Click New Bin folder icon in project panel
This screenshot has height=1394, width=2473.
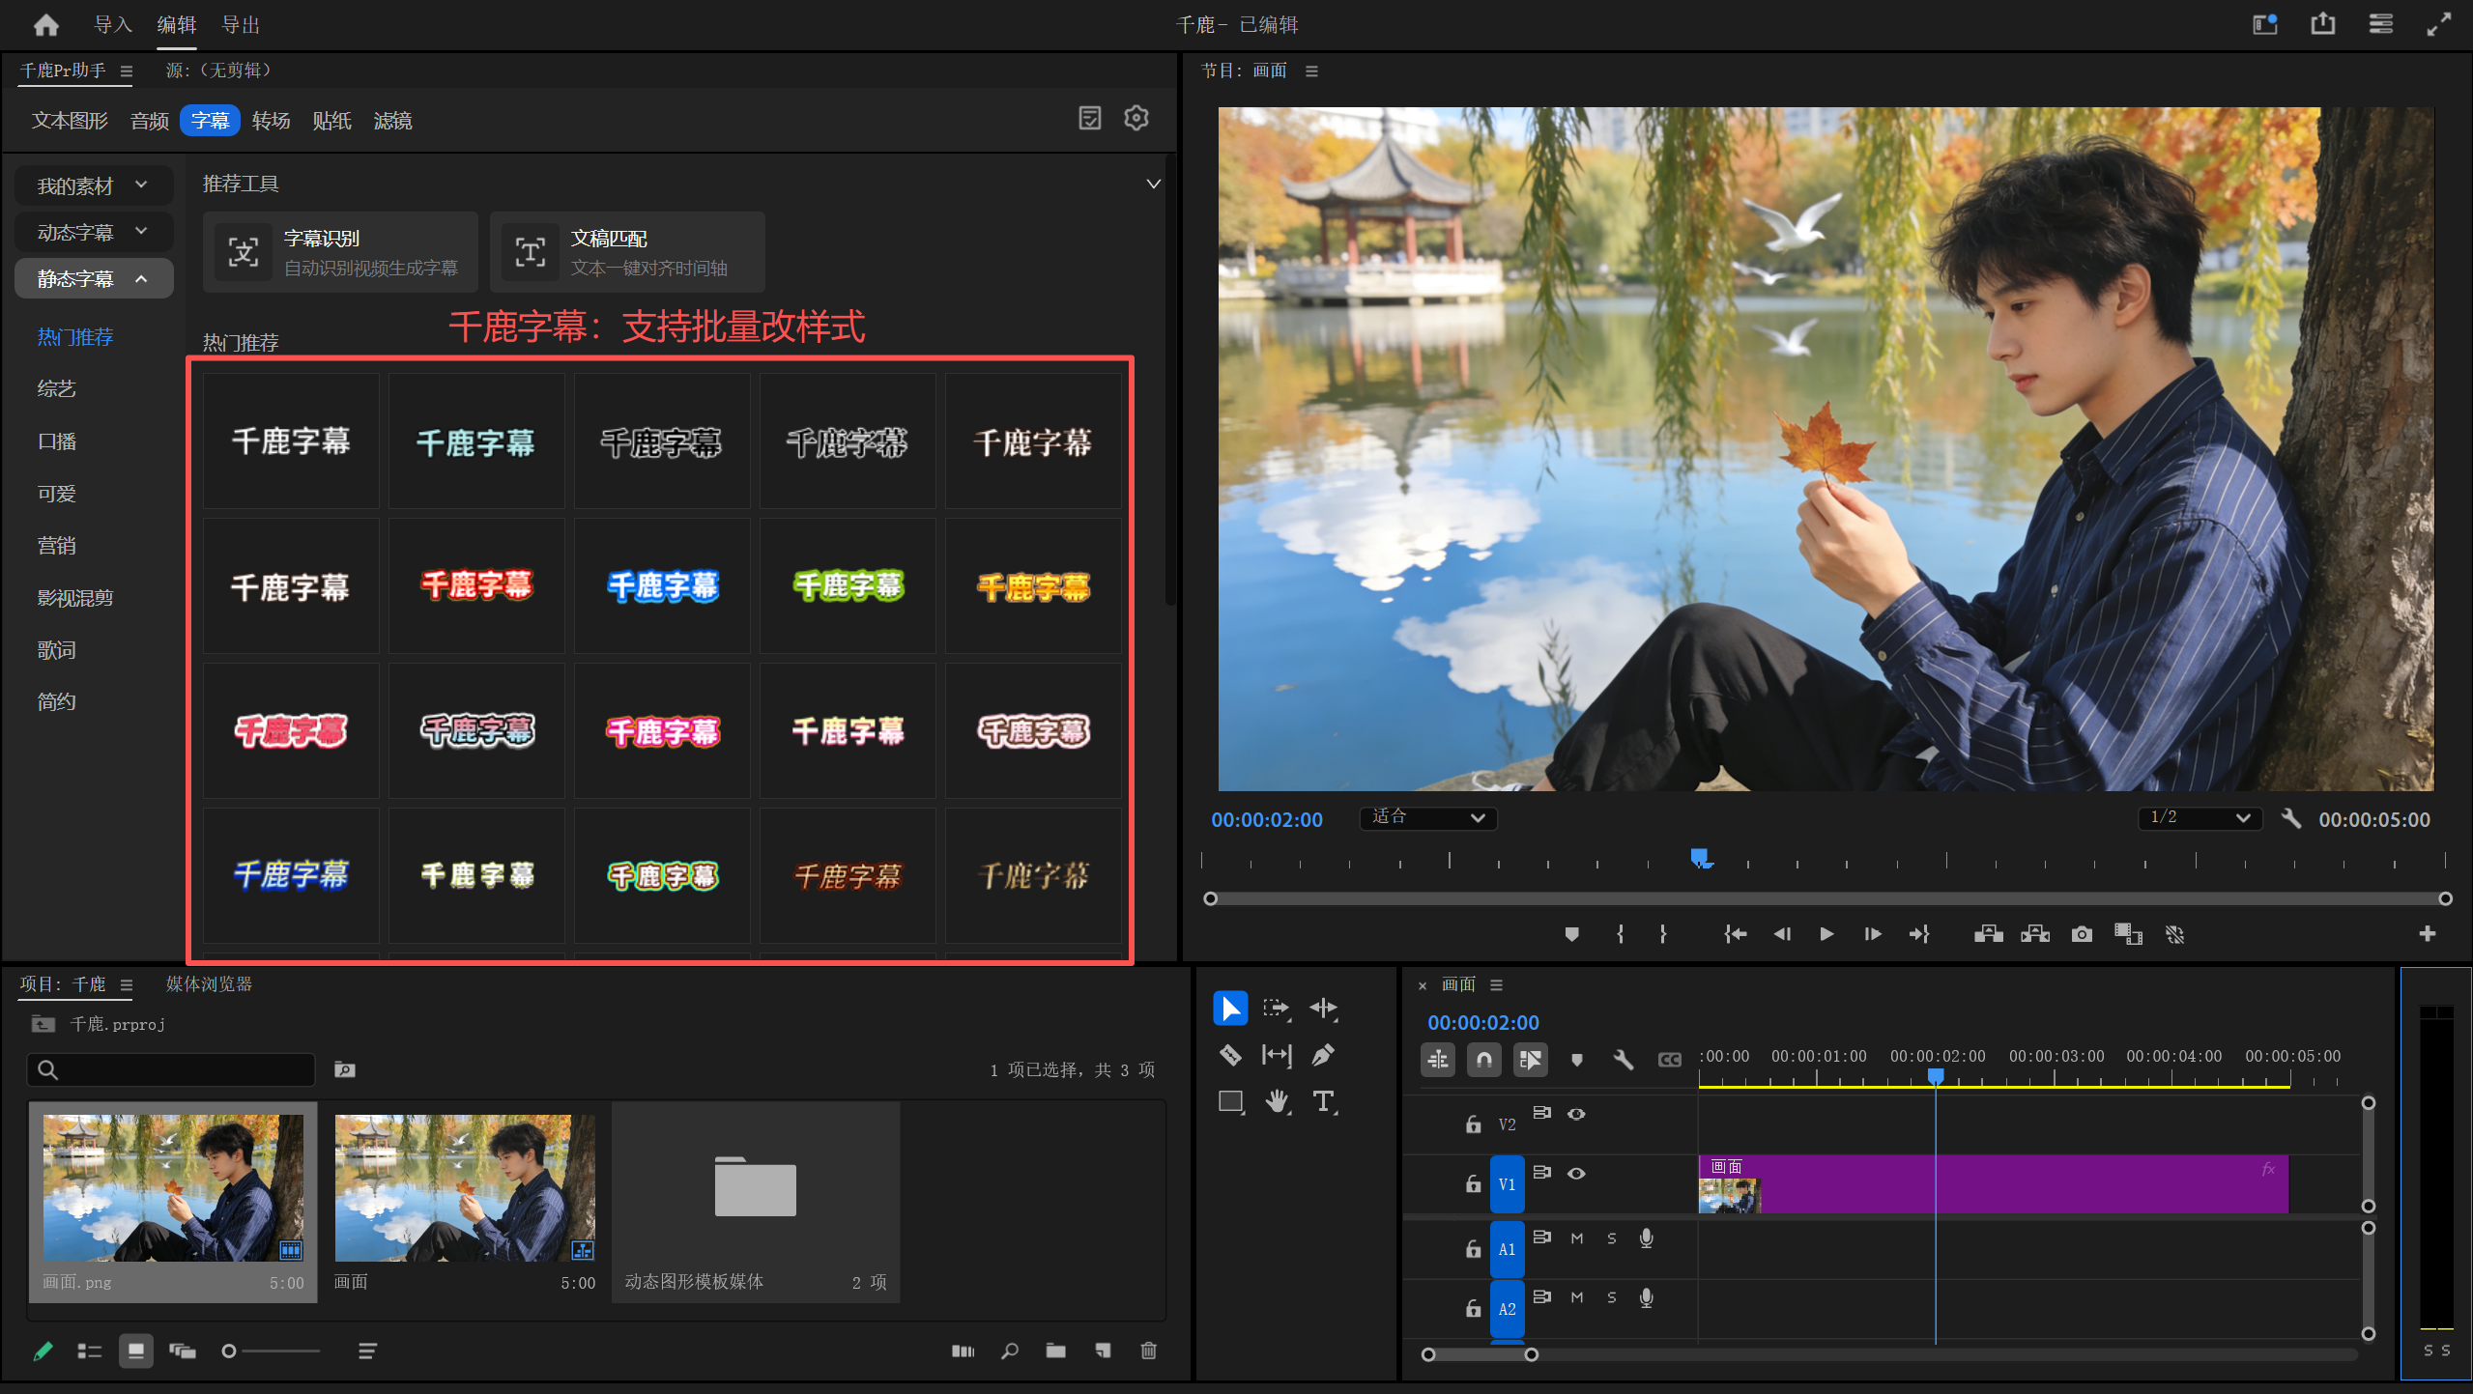click(x=1055, y=1351)
